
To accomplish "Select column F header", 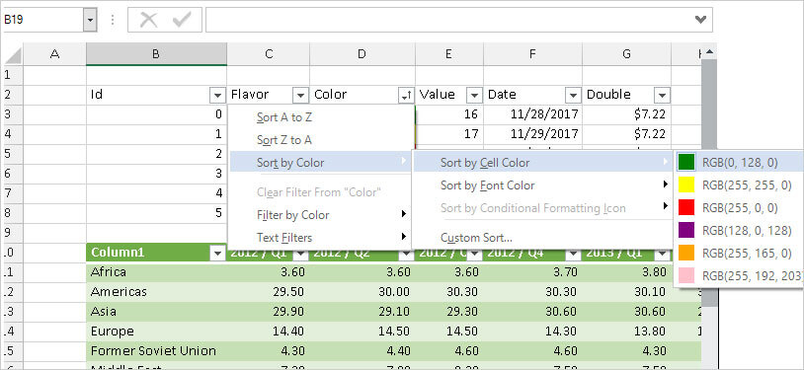I will pos(532,55).
